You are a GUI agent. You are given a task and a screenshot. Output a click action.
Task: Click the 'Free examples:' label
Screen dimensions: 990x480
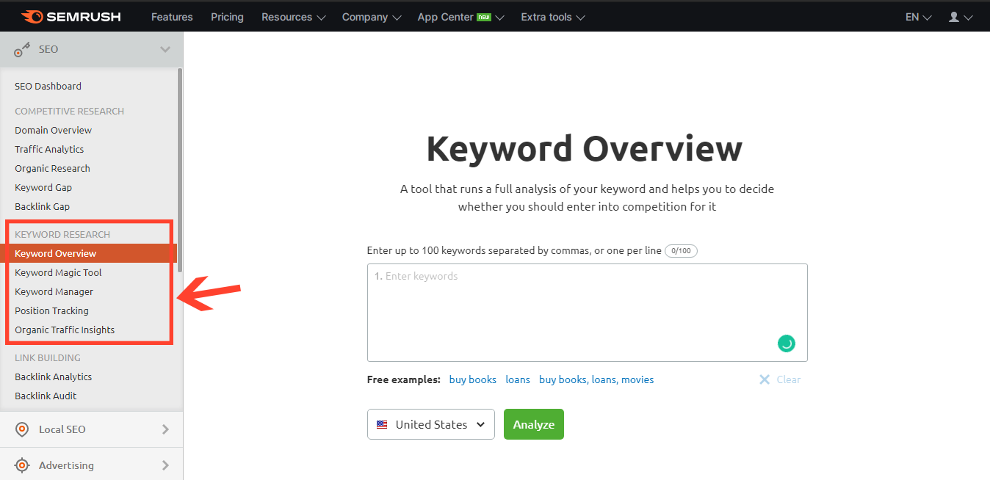click(403, 379)
